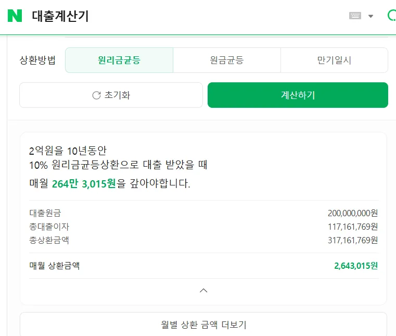
Task: Click the 대출계산기 title
Action: 60,16
